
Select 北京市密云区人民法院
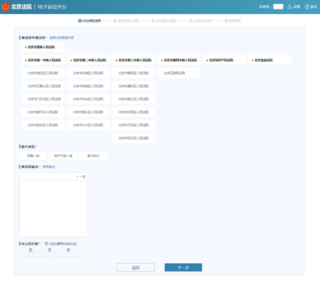pos(133,138)
